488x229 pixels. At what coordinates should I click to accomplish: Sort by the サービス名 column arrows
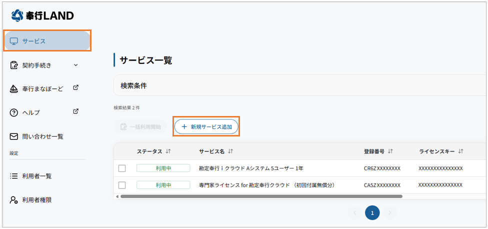pyautogui.click(x=230, y=151)
